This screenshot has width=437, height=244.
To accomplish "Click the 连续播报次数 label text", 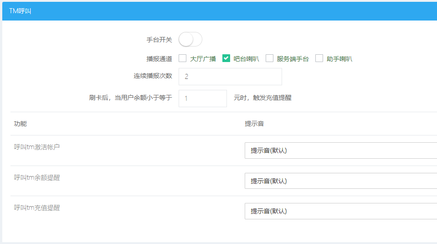I will pos(153,76).
